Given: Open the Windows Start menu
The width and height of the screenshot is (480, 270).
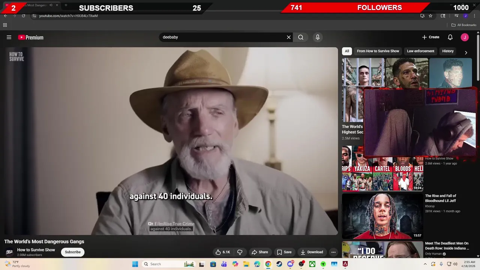Looking at the screenshot, I should tap(135, 264).
